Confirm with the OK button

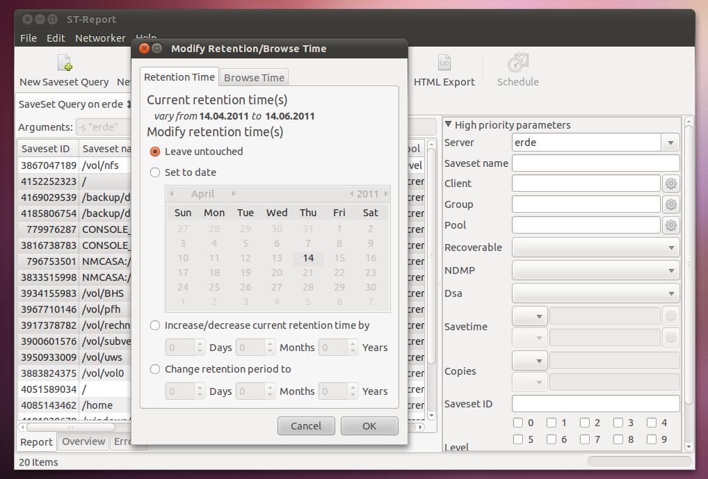point(369,425)
